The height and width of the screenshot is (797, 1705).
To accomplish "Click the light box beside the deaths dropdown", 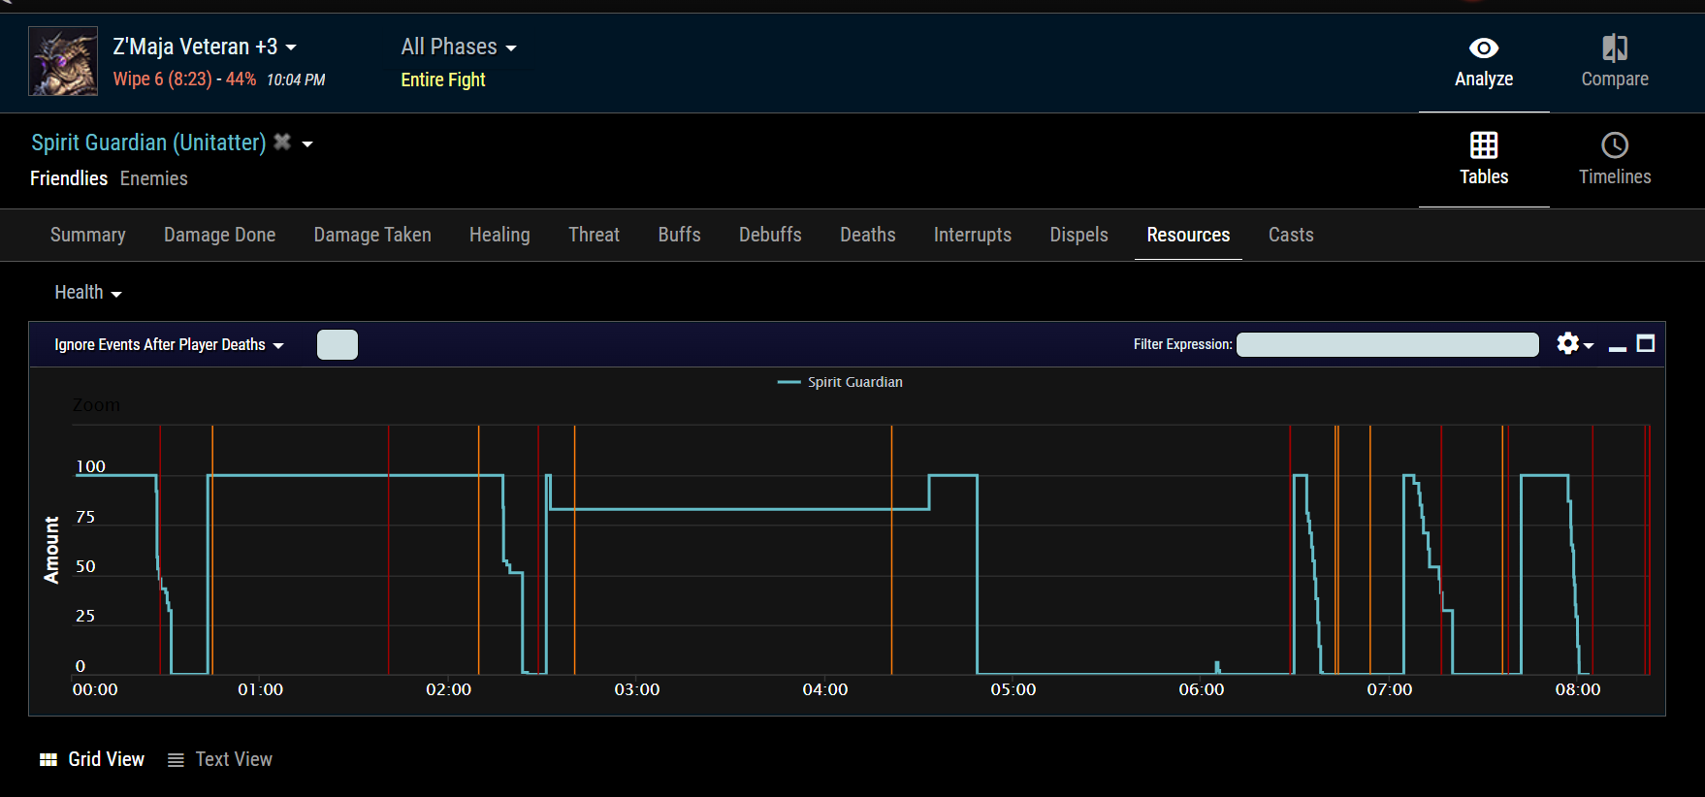I will (x=338, y=344).
